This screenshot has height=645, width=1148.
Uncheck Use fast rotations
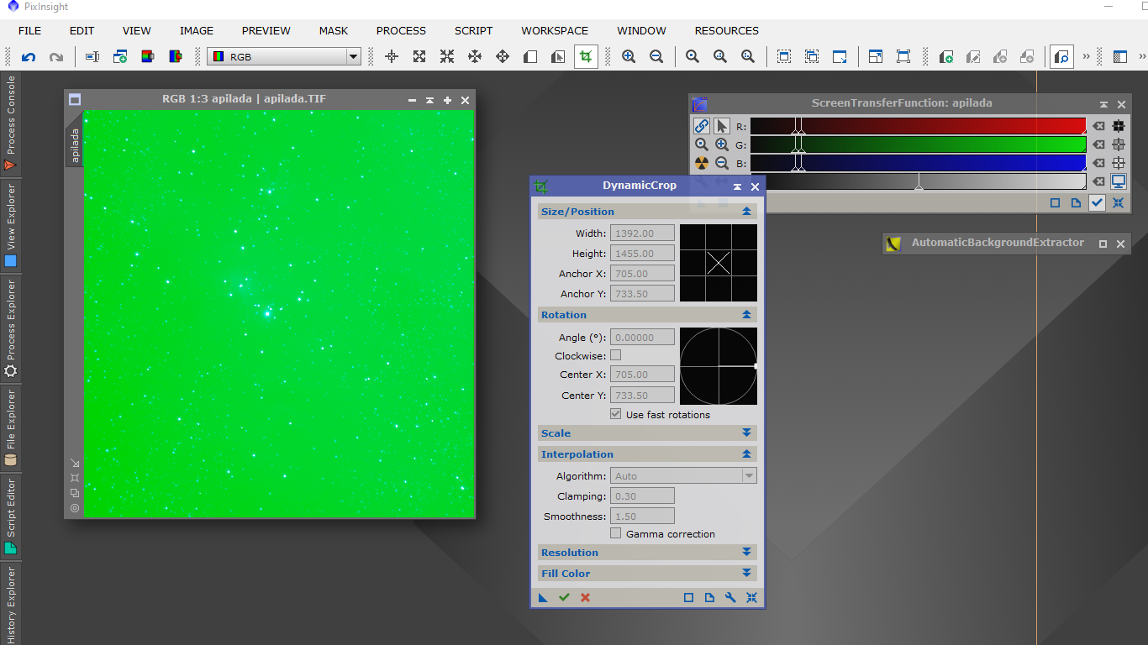coord(615,414)
